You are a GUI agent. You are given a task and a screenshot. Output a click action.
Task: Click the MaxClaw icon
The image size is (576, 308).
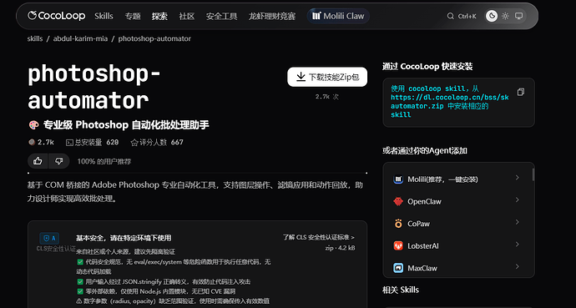[398, 268]
